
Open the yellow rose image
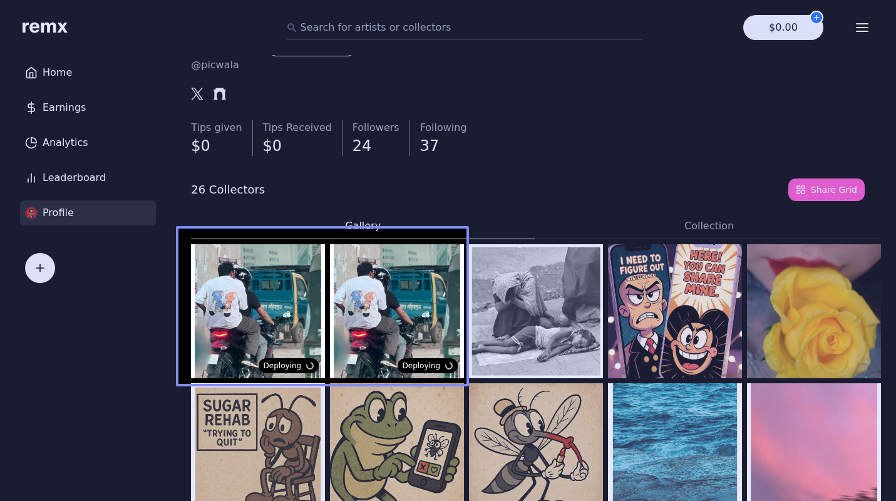coord(813,311)
